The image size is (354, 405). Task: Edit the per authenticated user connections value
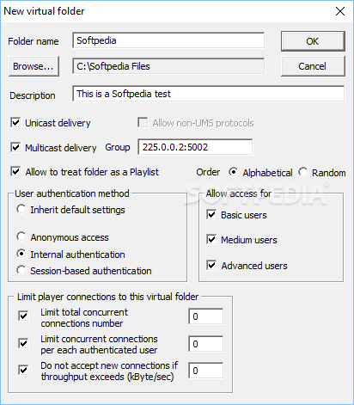tap(206, 344)
